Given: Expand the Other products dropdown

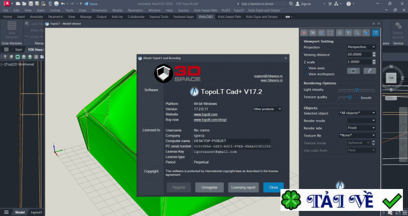Looking at the screenshot, I should point(267,109).
